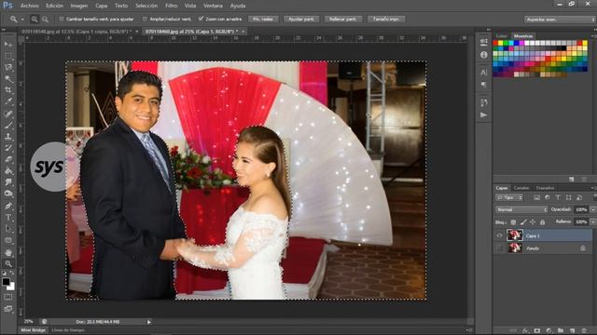This screenshot has width=597, height=335.
Task: Open the Zoom tool preset picker arrow
Action: pyautogui.click(x=22, y=19)
